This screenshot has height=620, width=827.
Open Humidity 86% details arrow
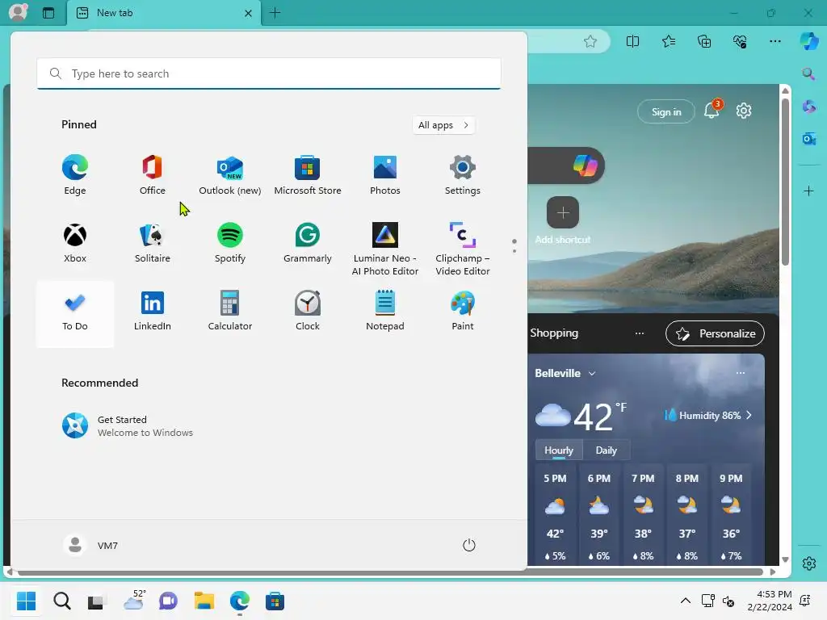(749, 416)
